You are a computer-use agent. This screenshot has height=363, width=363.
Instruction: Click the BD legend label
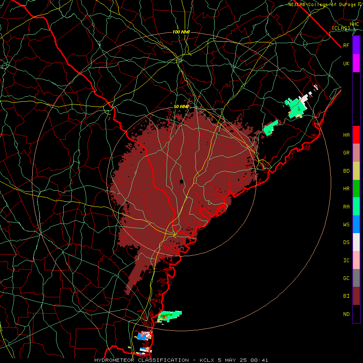tap(346, 171)
